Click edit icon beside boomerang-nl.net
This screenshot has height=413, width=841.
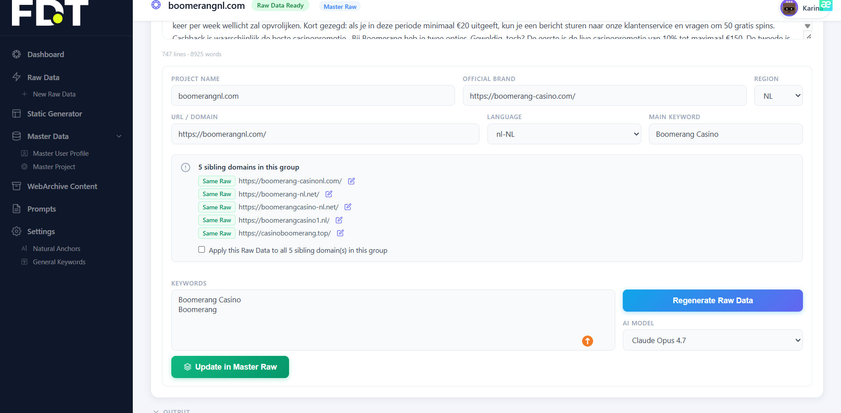pos(329,194)
